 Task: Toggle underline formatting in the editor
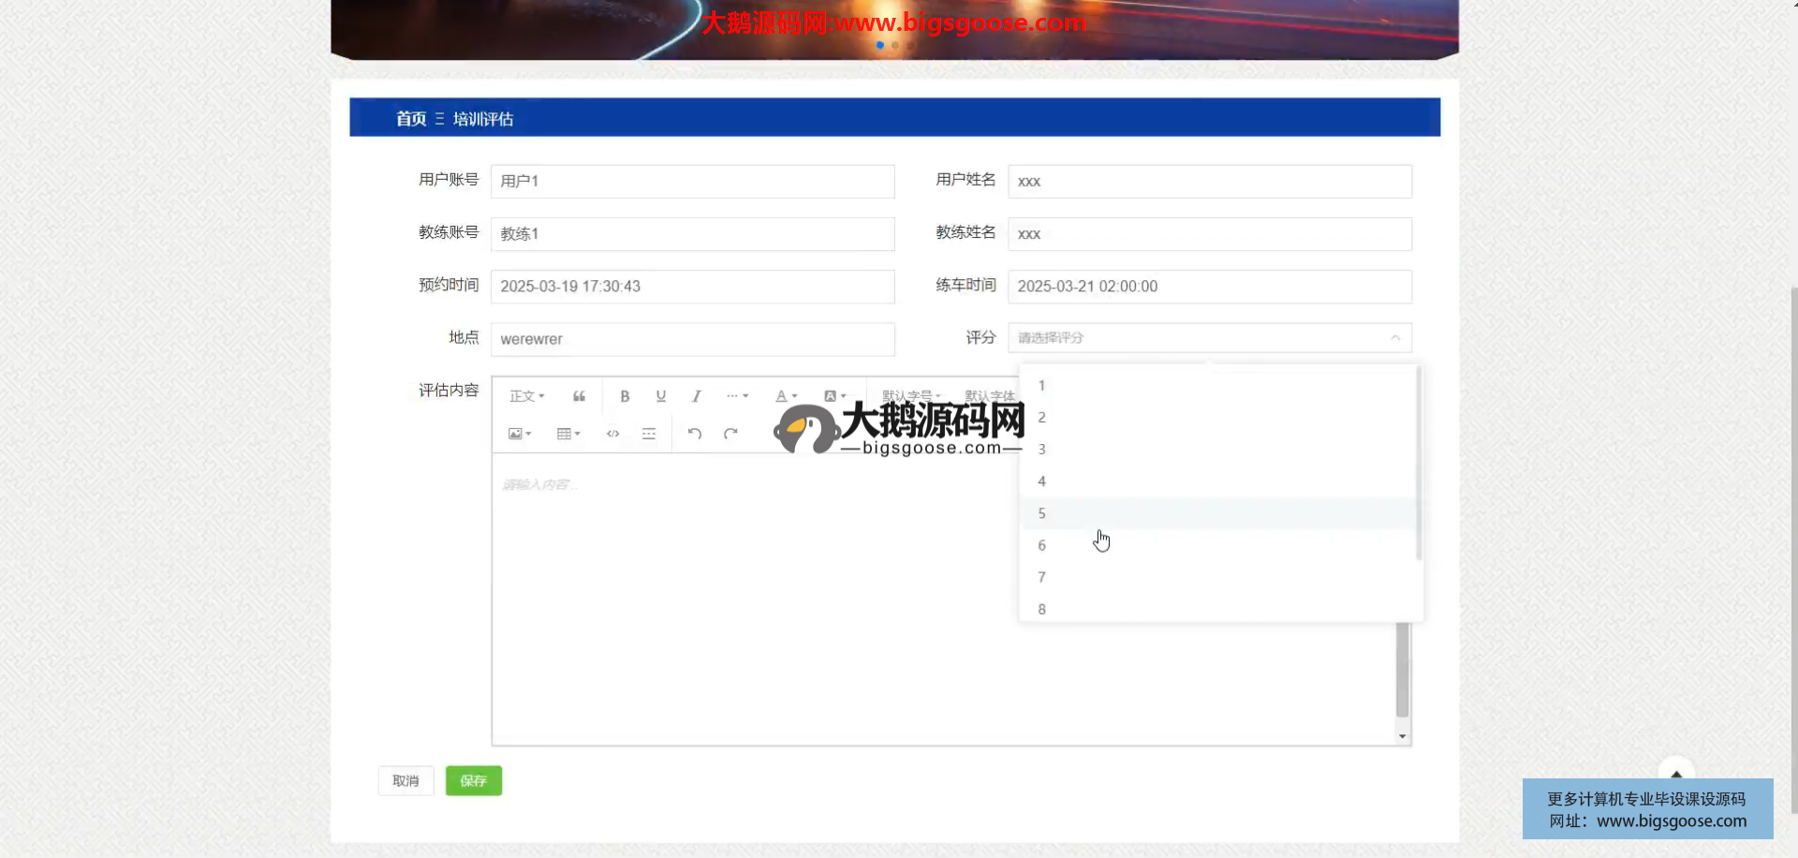660,396
